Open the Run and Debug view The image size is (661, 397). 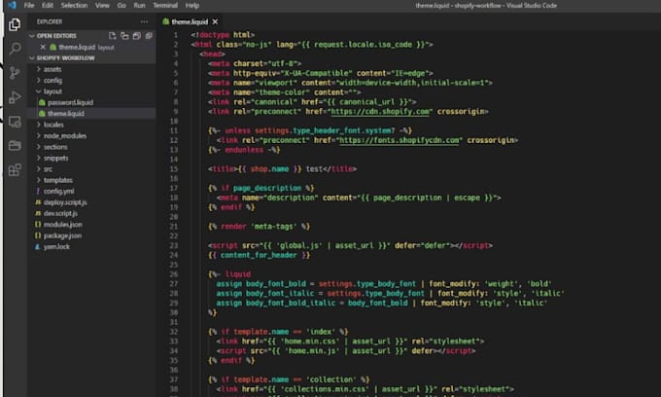click(x=15, y=97)
